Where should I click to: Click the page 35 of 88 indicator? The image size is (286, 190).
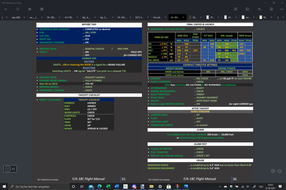coord(11,169)
